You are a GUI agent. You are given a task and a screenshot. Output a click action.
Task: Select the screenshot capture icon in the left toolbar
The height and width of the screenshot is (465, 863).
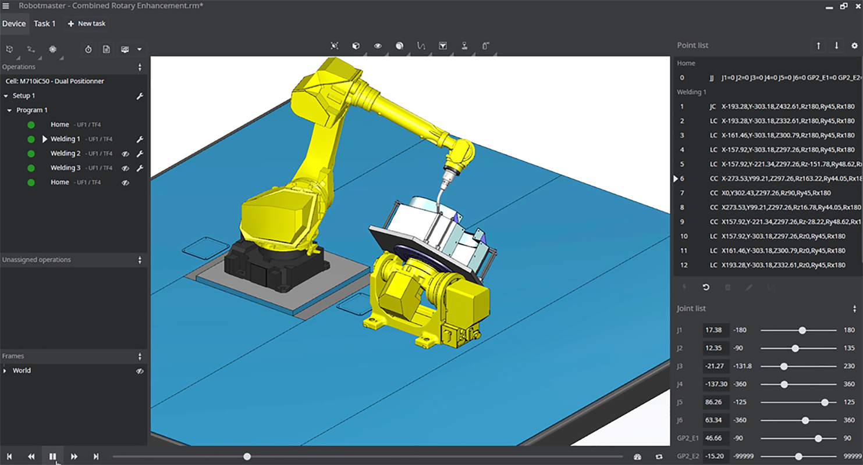(125, 49)
